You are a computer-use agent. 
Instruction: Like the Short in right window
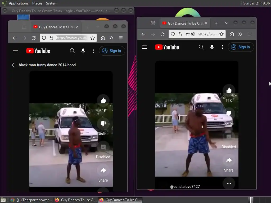click(229, 90)
